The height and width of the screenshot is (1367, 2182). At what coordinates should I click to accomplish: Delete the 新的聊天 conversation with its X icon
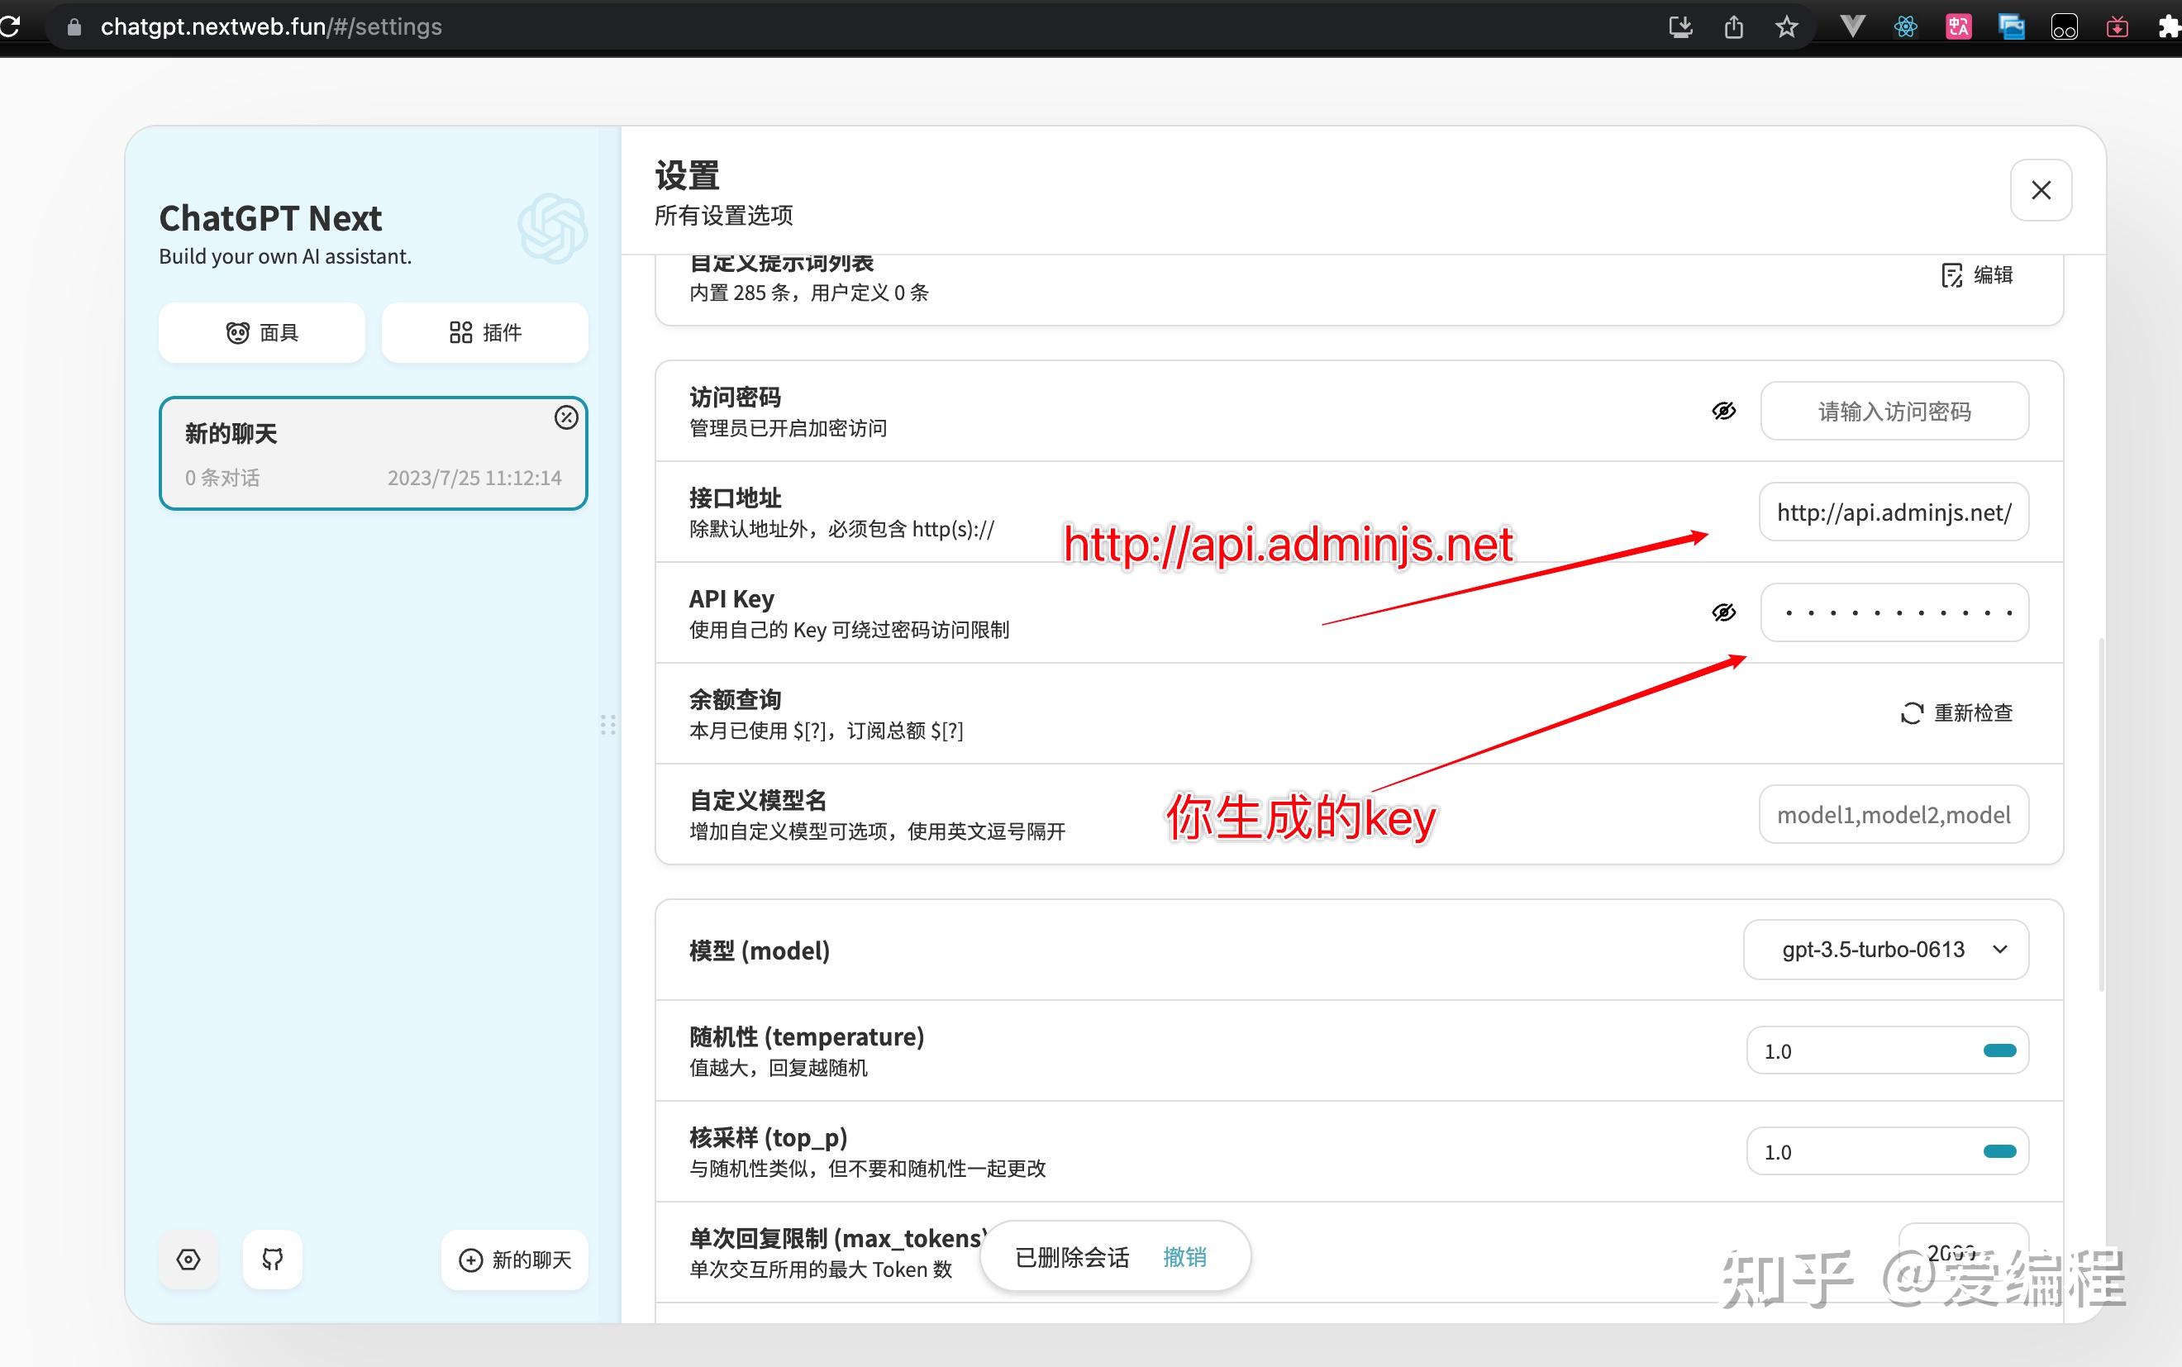[567, 417]
